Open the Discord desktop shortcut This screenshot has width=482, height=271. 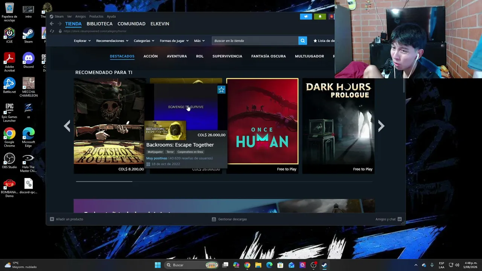pyautogui.click(x=28, y=61)
